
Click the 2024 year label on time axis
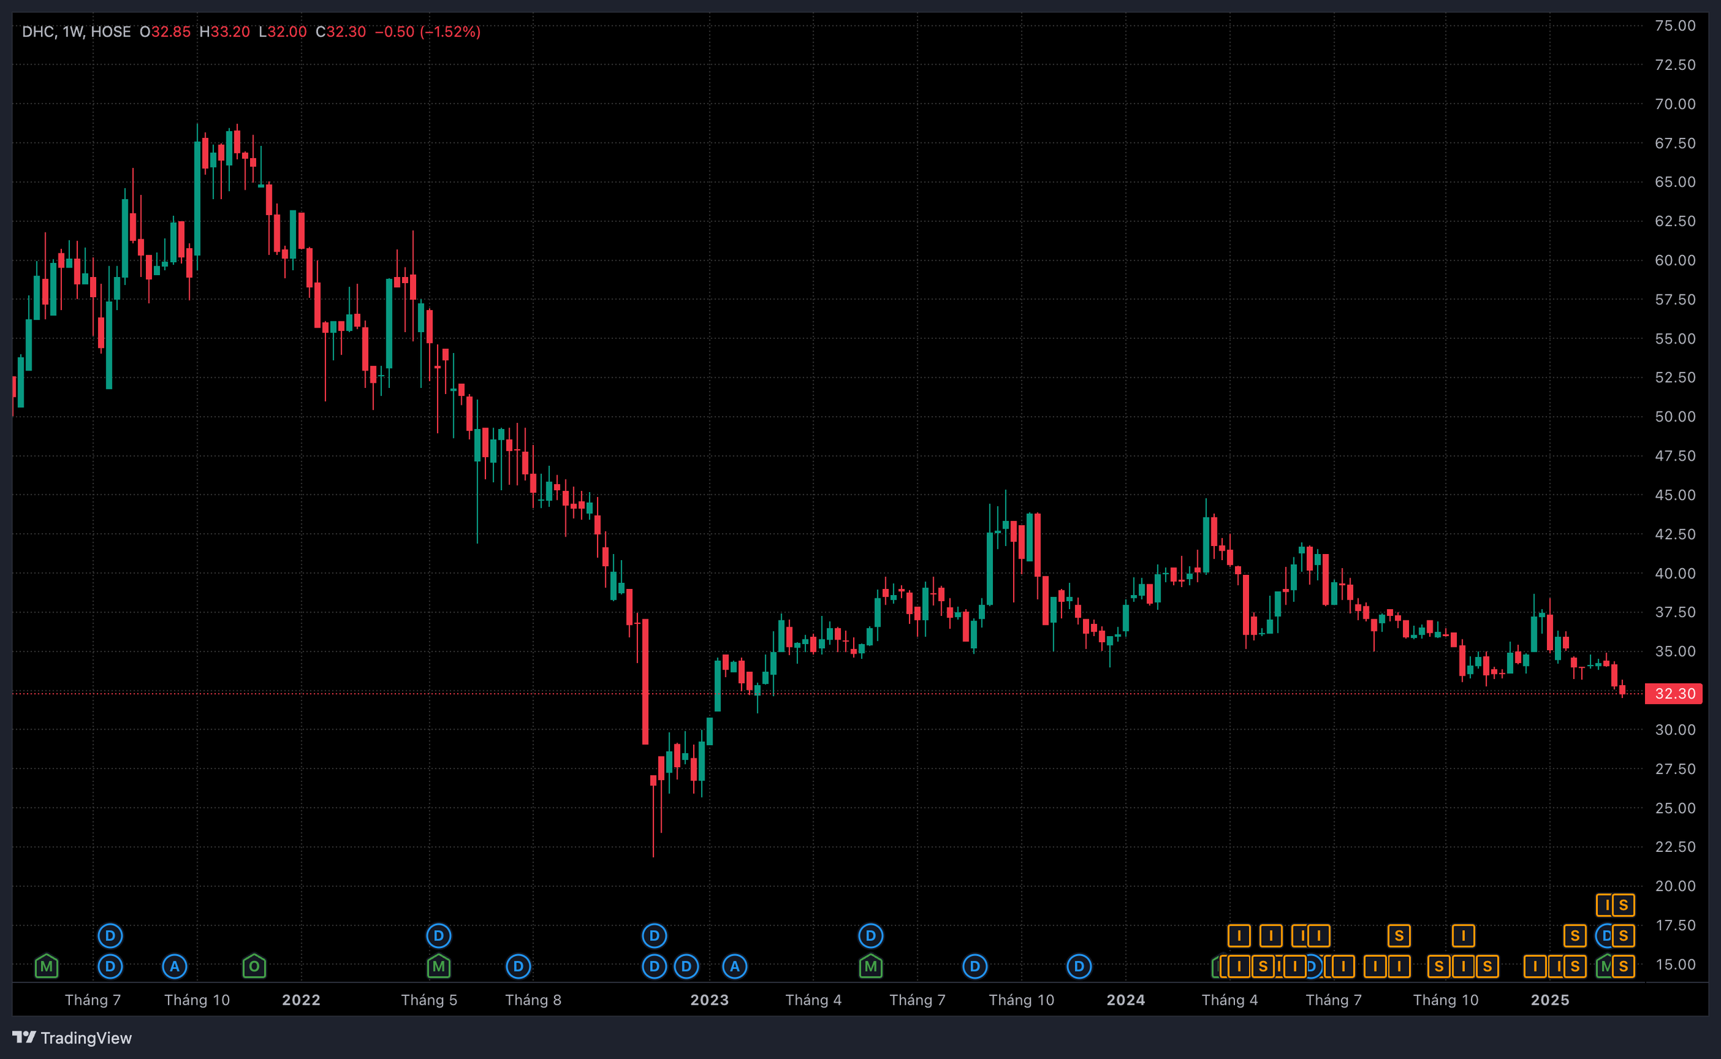[1126, 1001]
